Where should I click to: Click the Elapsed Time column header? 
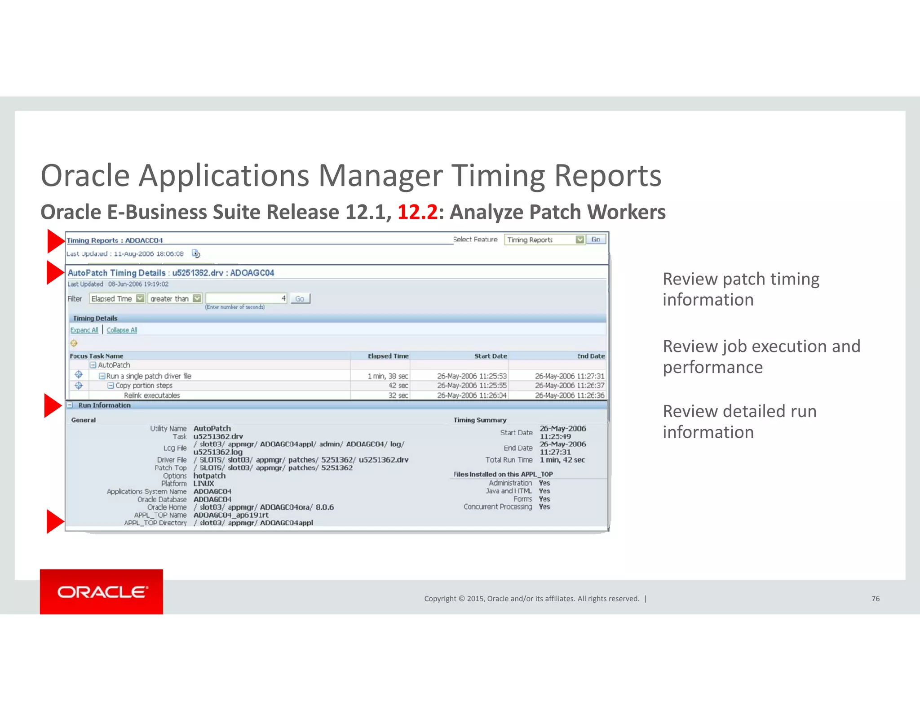point(388,356)
